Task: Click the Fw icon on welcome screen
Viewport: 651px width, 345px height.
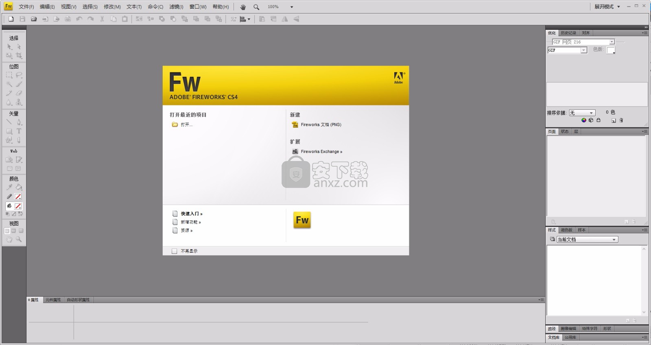Action: [302, 220]
